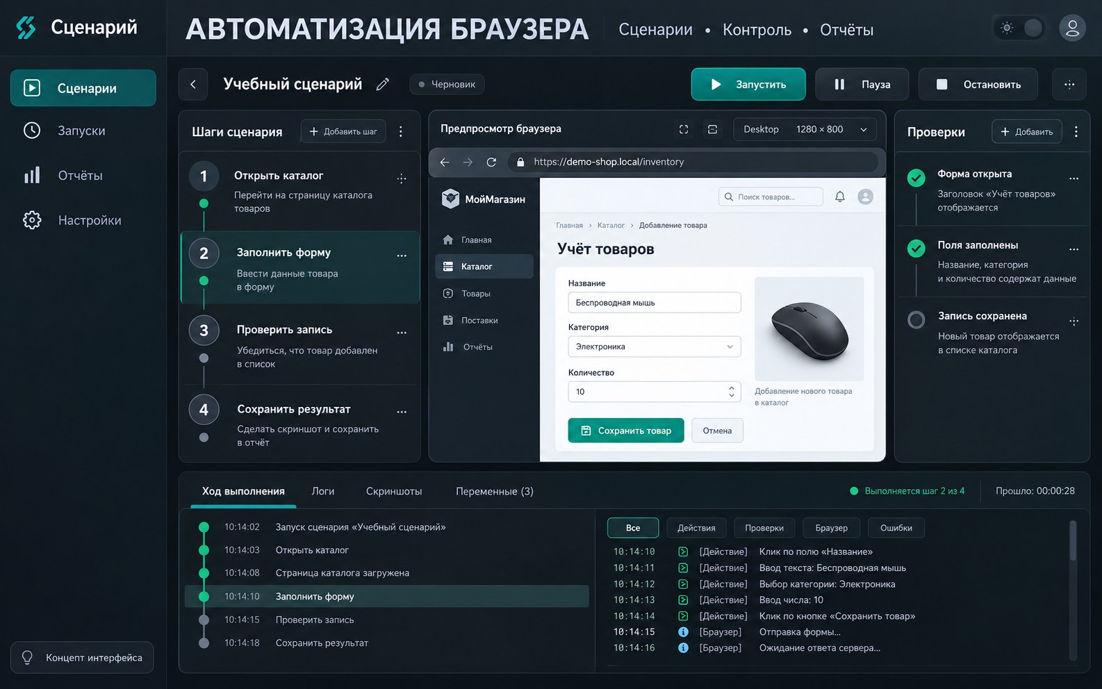The image size is (1102, 689).
Task: Open options menu for check Форма открыта
Action: 1074,179
